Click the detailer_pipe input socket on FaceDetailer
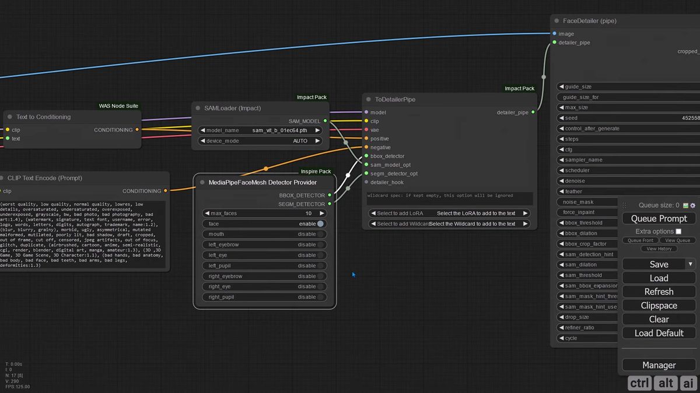The image size is (700, 393). (554, 43)
